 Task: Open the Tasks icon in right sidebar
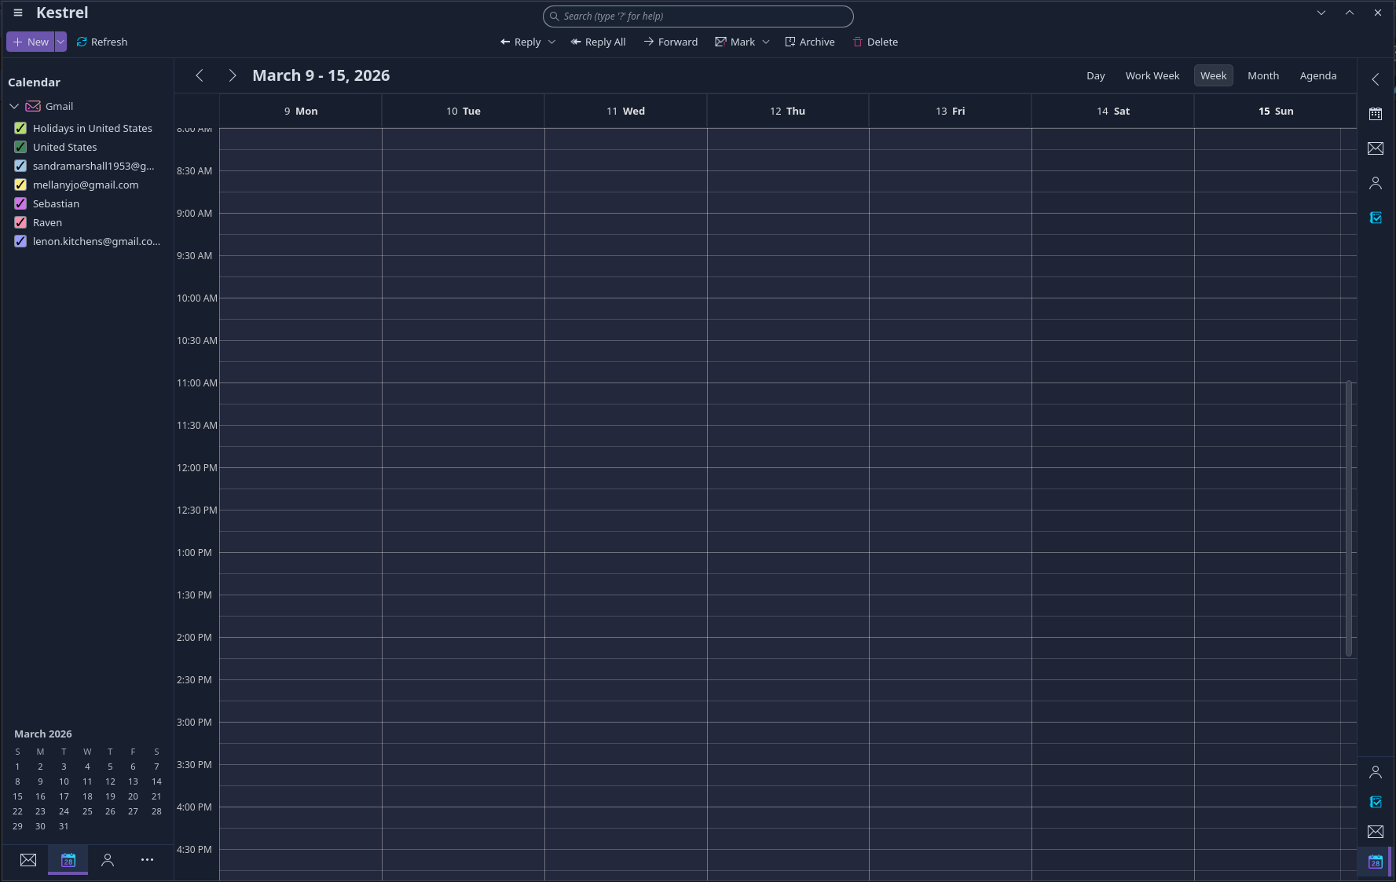pos(1376,218)
